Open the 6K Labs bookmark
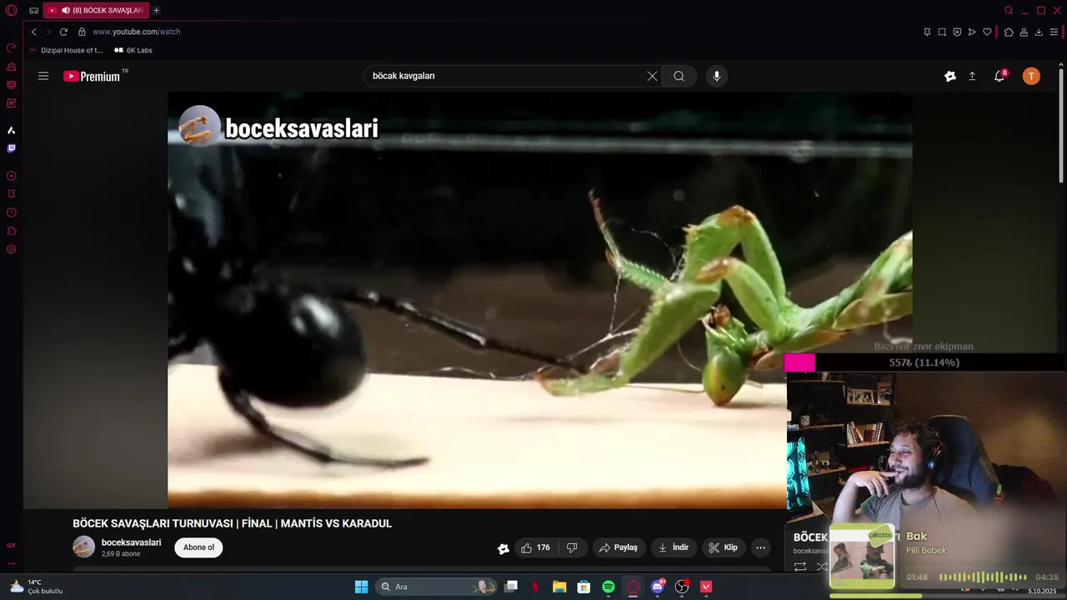1067x600 pixels. [133, 50]
